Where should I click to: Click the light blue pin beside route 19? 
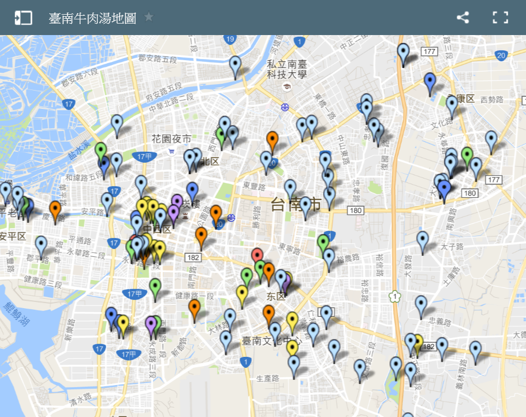(x=236, y=65)
